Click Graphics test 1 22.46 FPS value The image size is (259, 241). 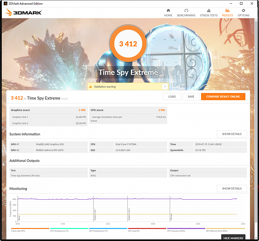(81, 117)
